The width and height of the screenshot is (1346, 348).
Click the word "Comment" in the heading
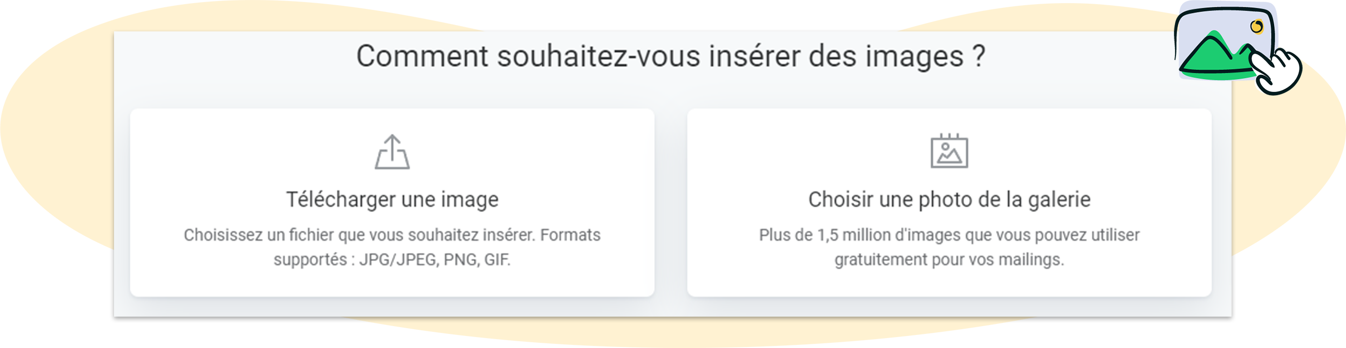pyautogui.click(x=422, y=56)
